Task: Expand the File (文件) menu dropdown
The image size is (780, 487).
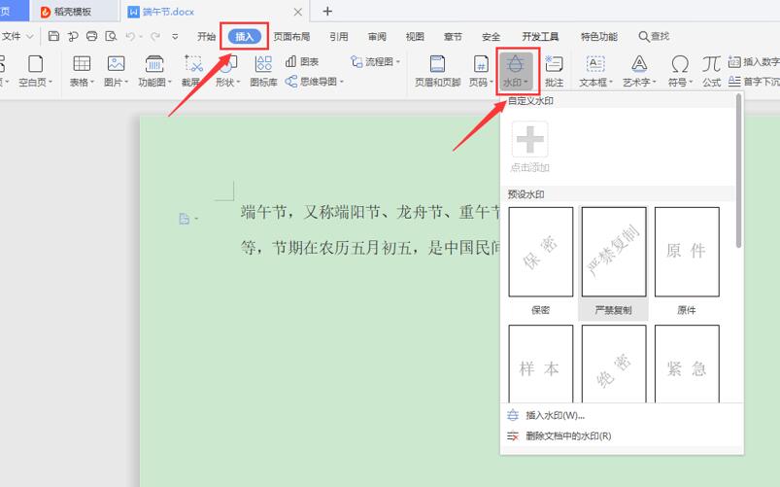Action: 17,36
